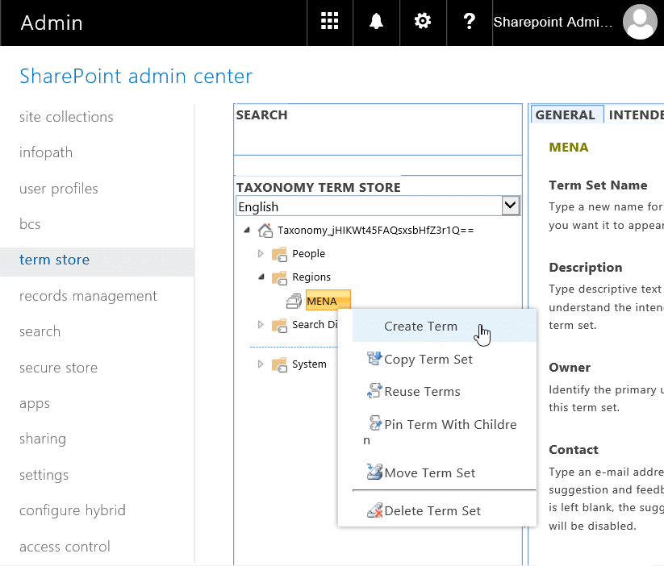This screenshot has height=566, width=664.
Task: Click the Sharepoint Admin profile avatar
Action: [639, 22]
